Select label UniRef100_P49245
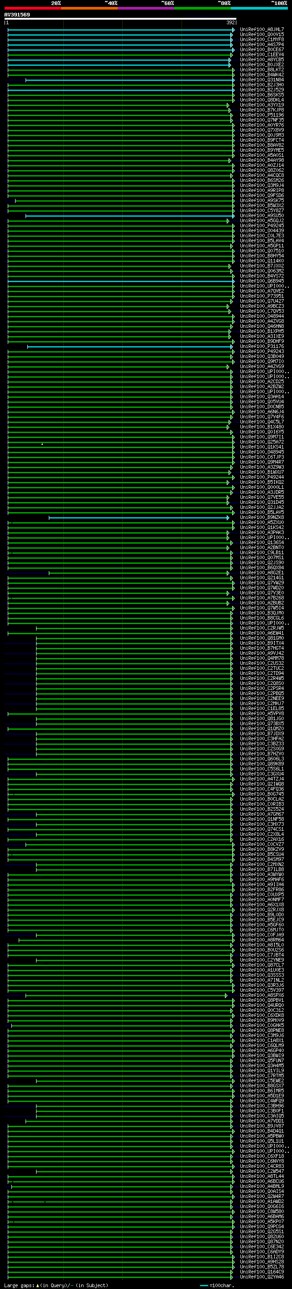This screenshot has height=1289, width=292. pyautogui.click(x=261, y=226)
